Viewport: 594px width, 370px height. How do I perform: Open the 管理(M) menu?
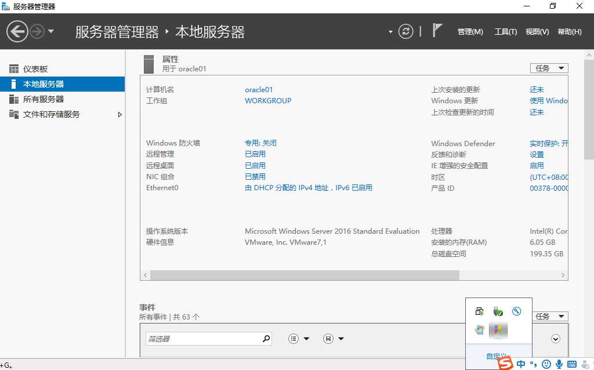[470, 32]
